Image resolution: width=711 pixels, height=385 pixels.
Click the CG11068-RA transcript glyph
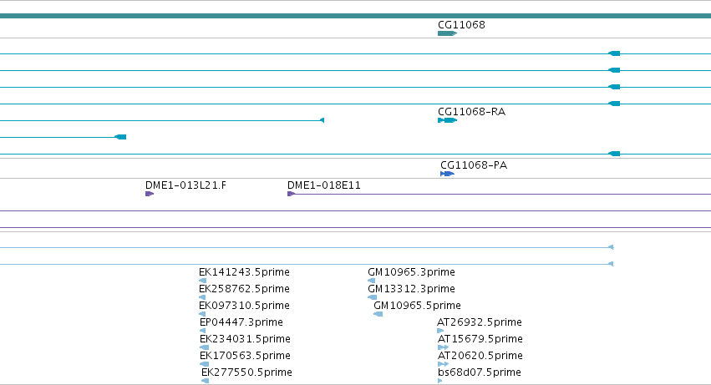[x=447, y=120]
